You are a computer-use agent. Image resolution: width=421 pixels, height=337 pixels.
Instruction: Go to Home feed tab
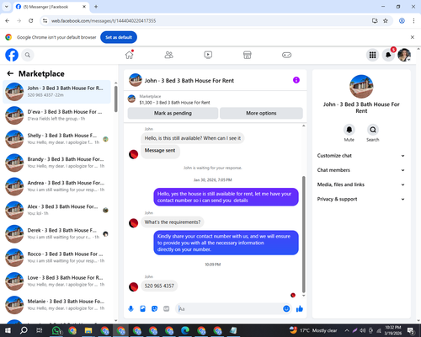click(x=130, y=55)
